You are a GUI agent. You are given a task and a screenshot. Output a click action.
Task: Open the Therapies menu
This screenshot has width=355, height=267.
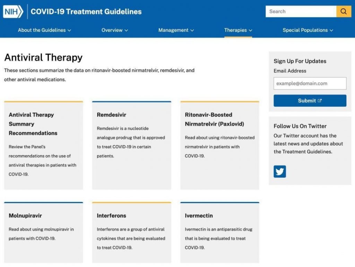[238, 30]
